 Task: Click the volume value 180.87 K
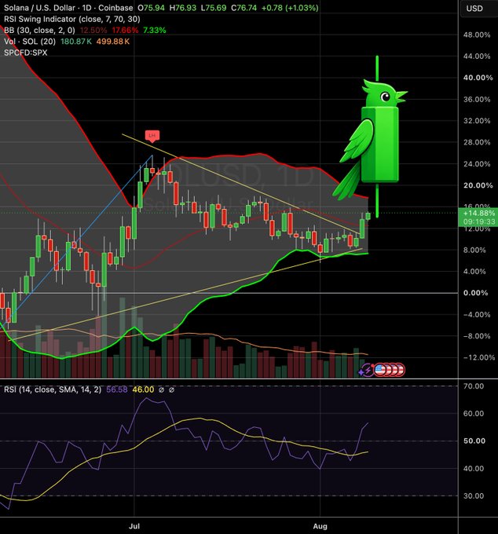pyautogui.click(x=76, y=42)
